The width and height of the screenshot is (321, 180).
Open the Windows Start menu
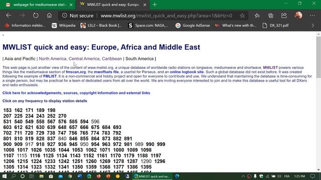5,176
